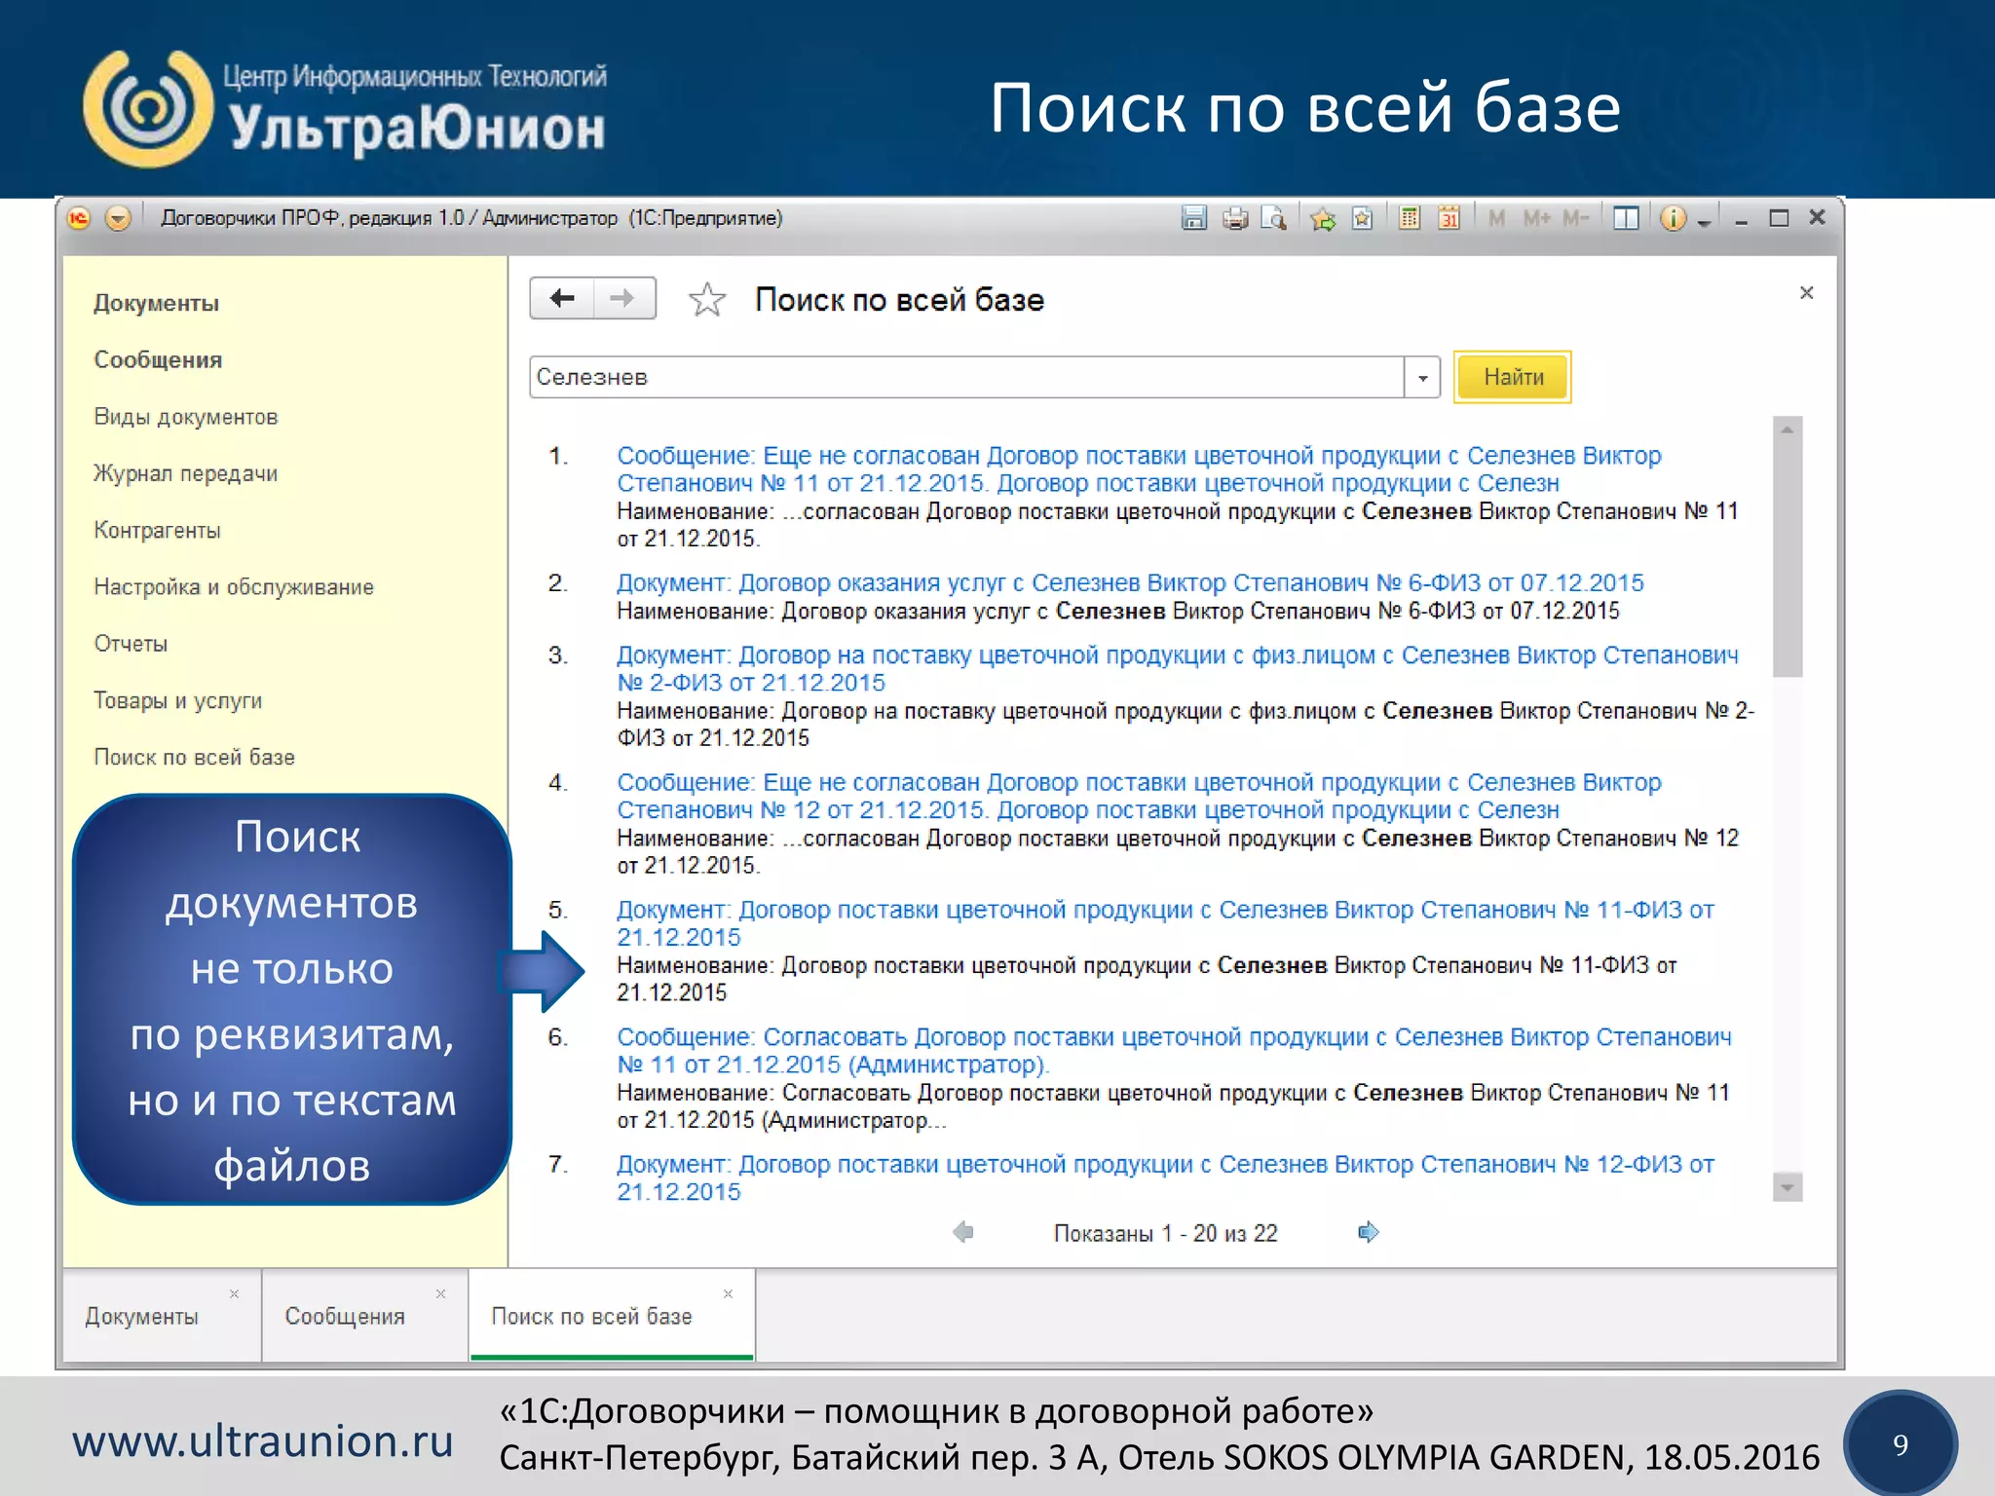Click the M- memory subtract button
This screenshot has height=1496, width=1995.
[x=1576, y=218]
